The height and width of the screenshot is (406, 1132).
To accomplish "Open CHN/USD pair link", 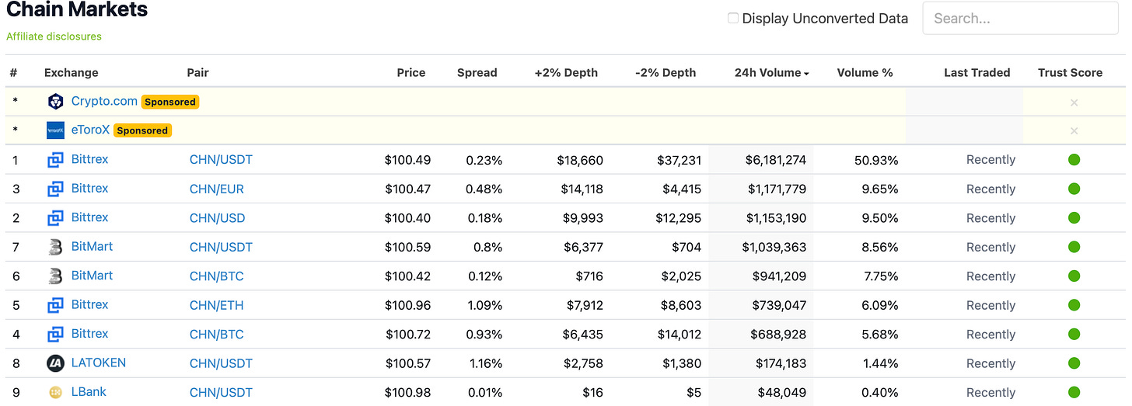I will (217, 218).
